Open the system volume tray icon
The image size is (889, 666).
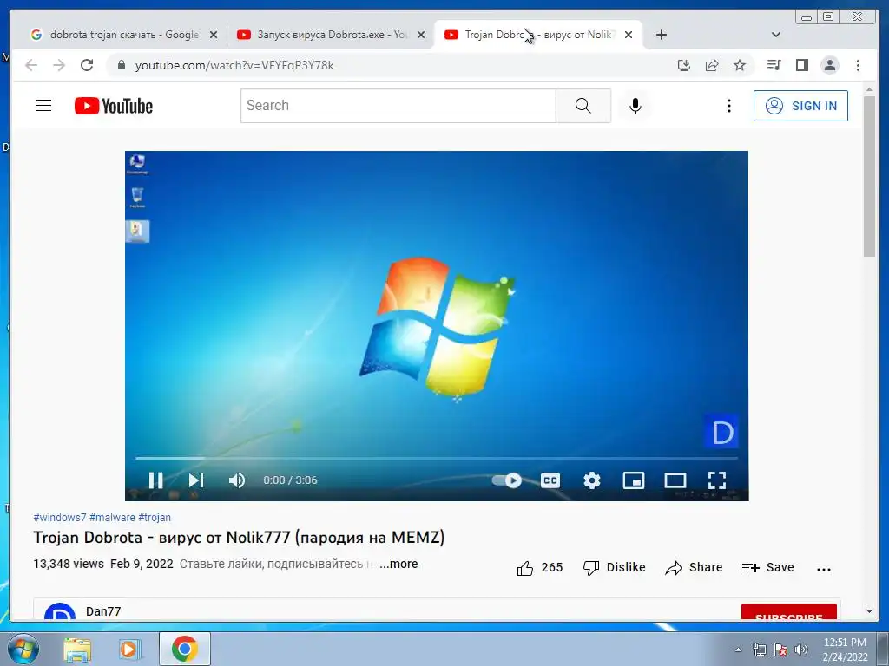point(801,650)
